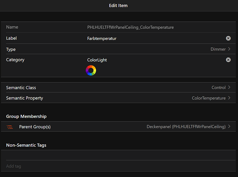Open the Deckenpanel parent group entry
This screenshot has width=238, height=177.
pyautogui.click(x=186, y=127)
